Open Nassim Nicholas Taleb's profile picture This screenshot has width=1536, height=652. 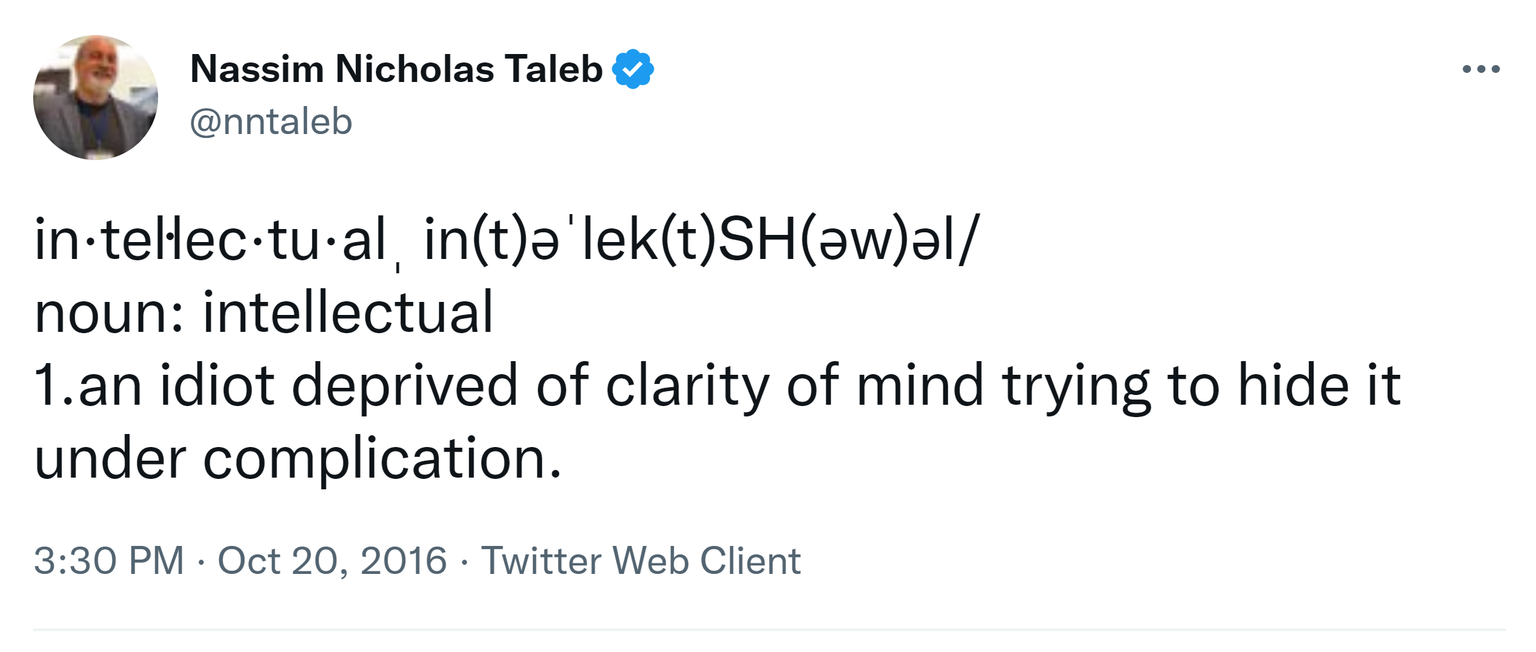[96, 98]
